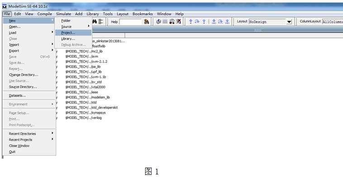Open the Compile menu

click(45, 14)
